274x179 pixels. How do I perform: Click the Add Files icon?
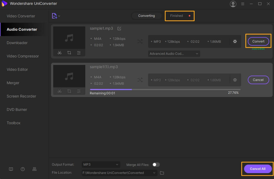tap(55, 16)
